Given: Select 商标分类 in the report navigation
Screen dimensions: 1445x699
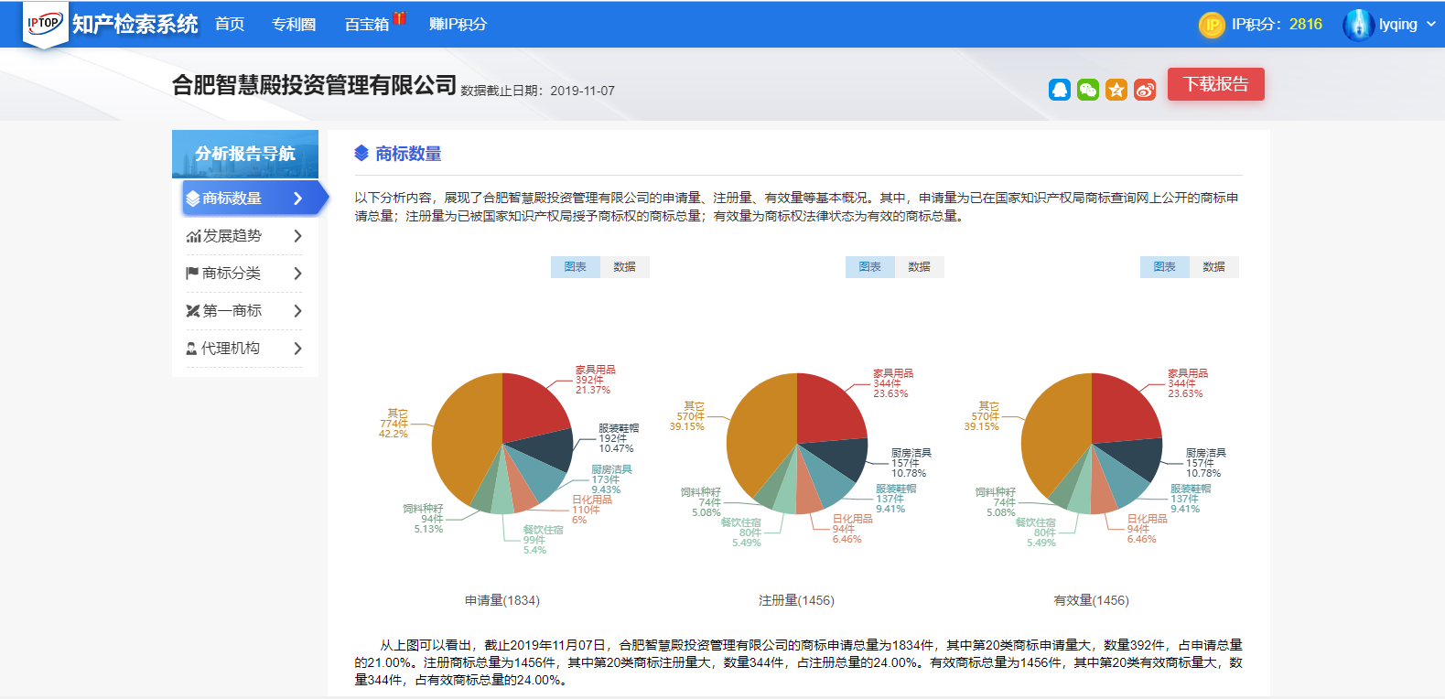Looking at the screenshot, I should 232,274.
